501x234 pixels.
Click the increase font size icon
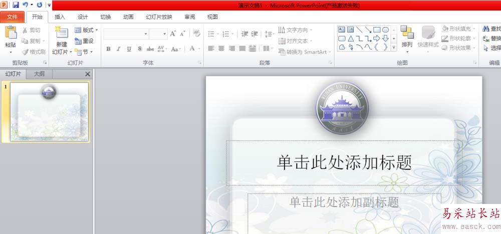pyautogui.click(x=173, y=33)
